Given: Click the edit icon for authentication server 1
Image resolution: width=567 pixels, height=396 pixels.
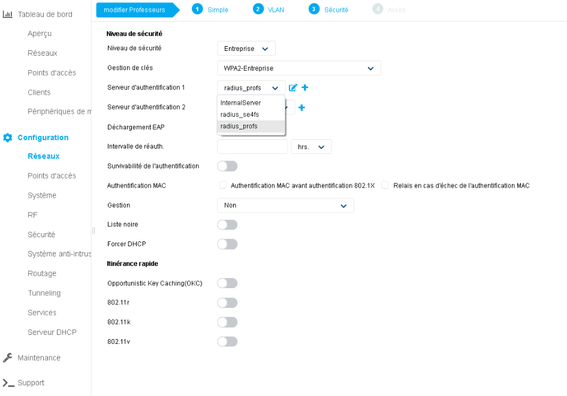Looking at the screenshot, I should [x=293, y=88].
